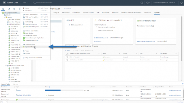This screenshot has height=103, width=184.
Task: Click the search magnifier icon
Action: [34, 3]
